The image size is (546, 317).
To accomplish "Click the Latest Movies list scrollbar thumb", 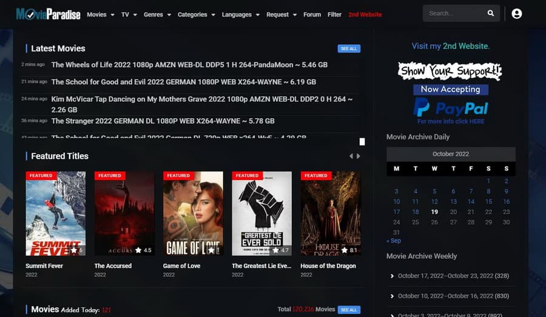I will click(x=362, y=142).
